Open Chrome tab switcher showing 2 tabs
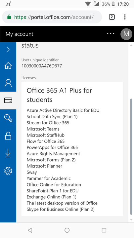Image resolution: width=134 pixels, height=238 pixels. 112,17
